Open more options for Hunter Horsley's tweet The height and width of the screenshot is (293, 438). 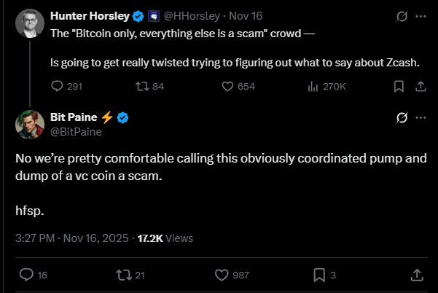421,16
